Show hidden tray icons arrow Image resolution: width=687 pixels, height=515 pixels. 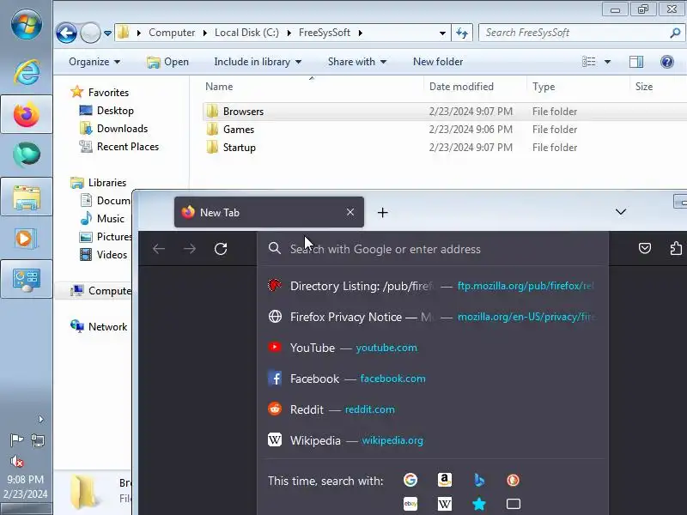pos(40,419)
